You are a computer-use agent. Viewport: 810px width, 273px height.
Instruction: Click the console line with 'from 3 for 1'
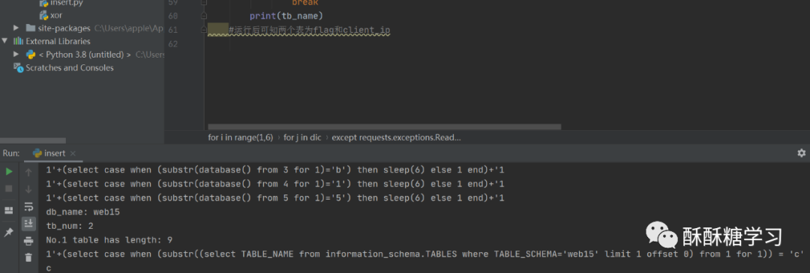pyautogui.click(x=274, y=170)
